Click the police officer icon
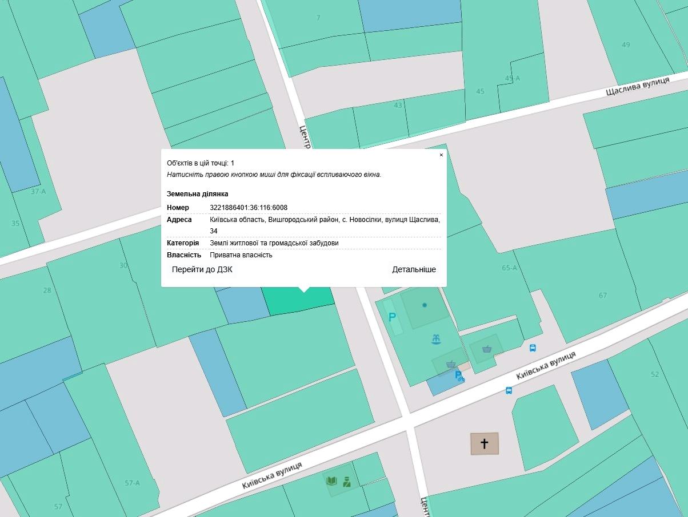 coord(346,482)
